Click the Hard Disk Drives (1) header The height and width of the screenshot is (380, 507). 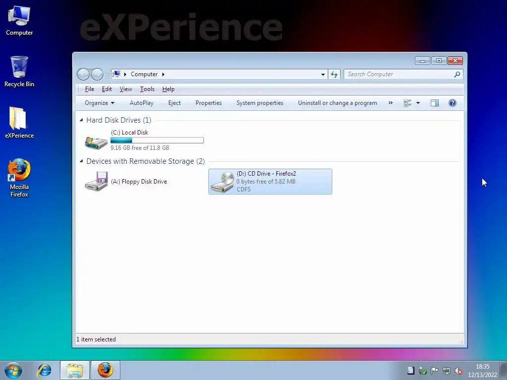pos(119,120)
